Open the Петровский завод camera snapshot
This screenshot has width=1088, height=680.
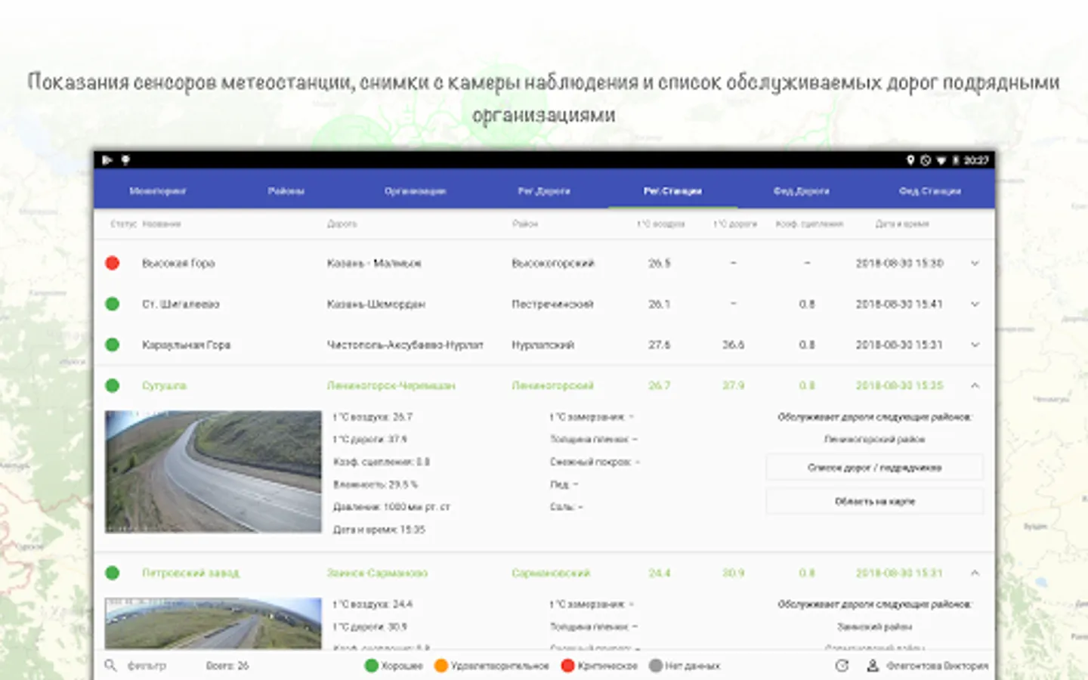click(213, 623)
